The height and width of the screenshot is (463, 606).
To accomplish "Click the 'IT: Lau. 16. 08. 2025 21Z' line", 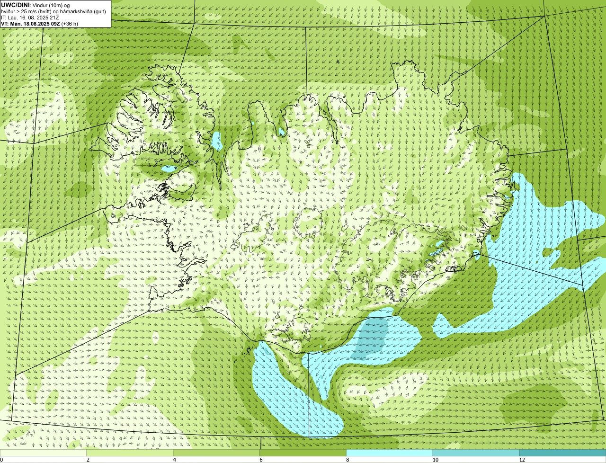I will coord(30,17).
